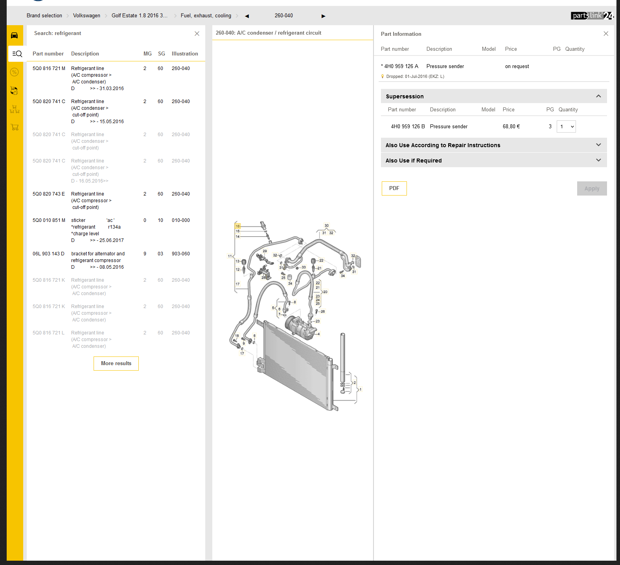Click the PDF button
This screenshot has width=620, height=565.
(394, 188)
